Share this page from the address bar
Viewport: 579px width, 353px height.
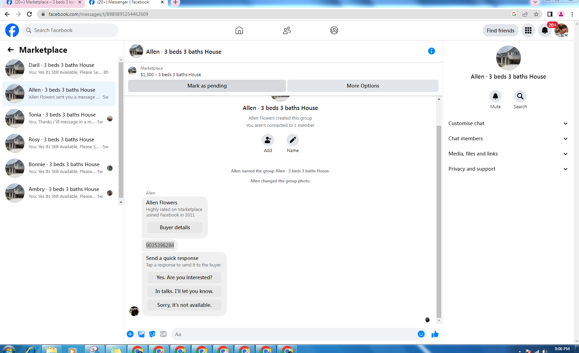(x=525, y=14)
